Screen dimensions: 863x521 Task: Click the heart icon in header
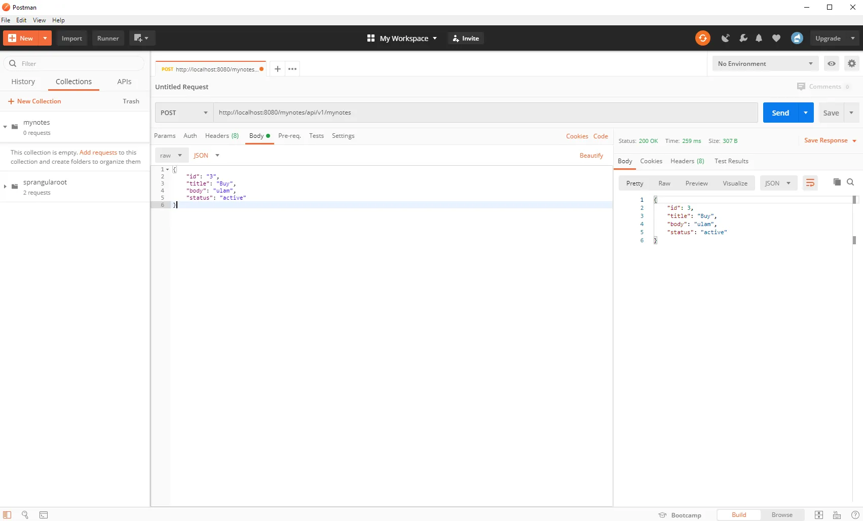point(776,38)
